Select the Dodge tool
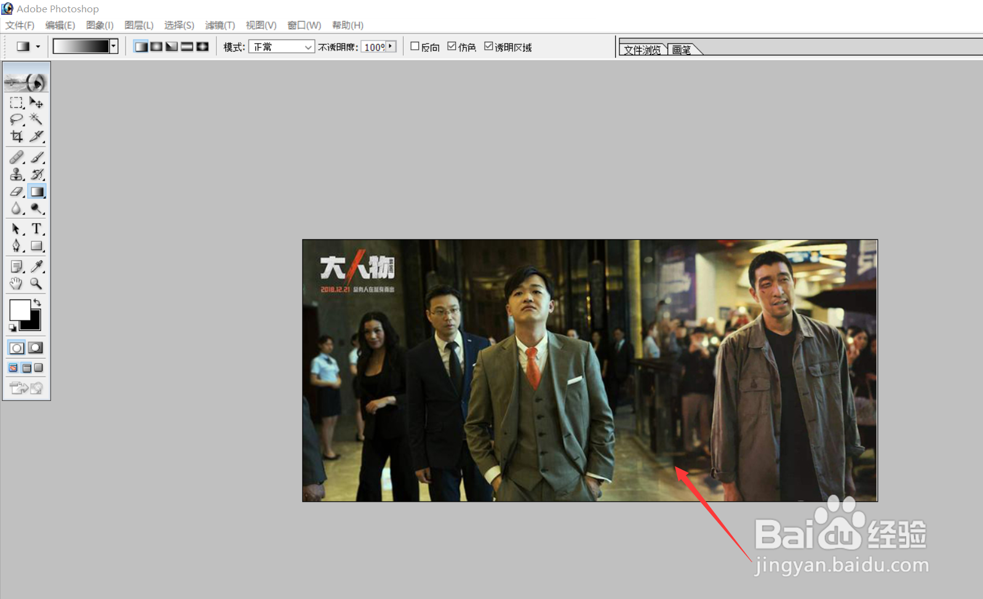983x599 pixels. pos(36,209)
